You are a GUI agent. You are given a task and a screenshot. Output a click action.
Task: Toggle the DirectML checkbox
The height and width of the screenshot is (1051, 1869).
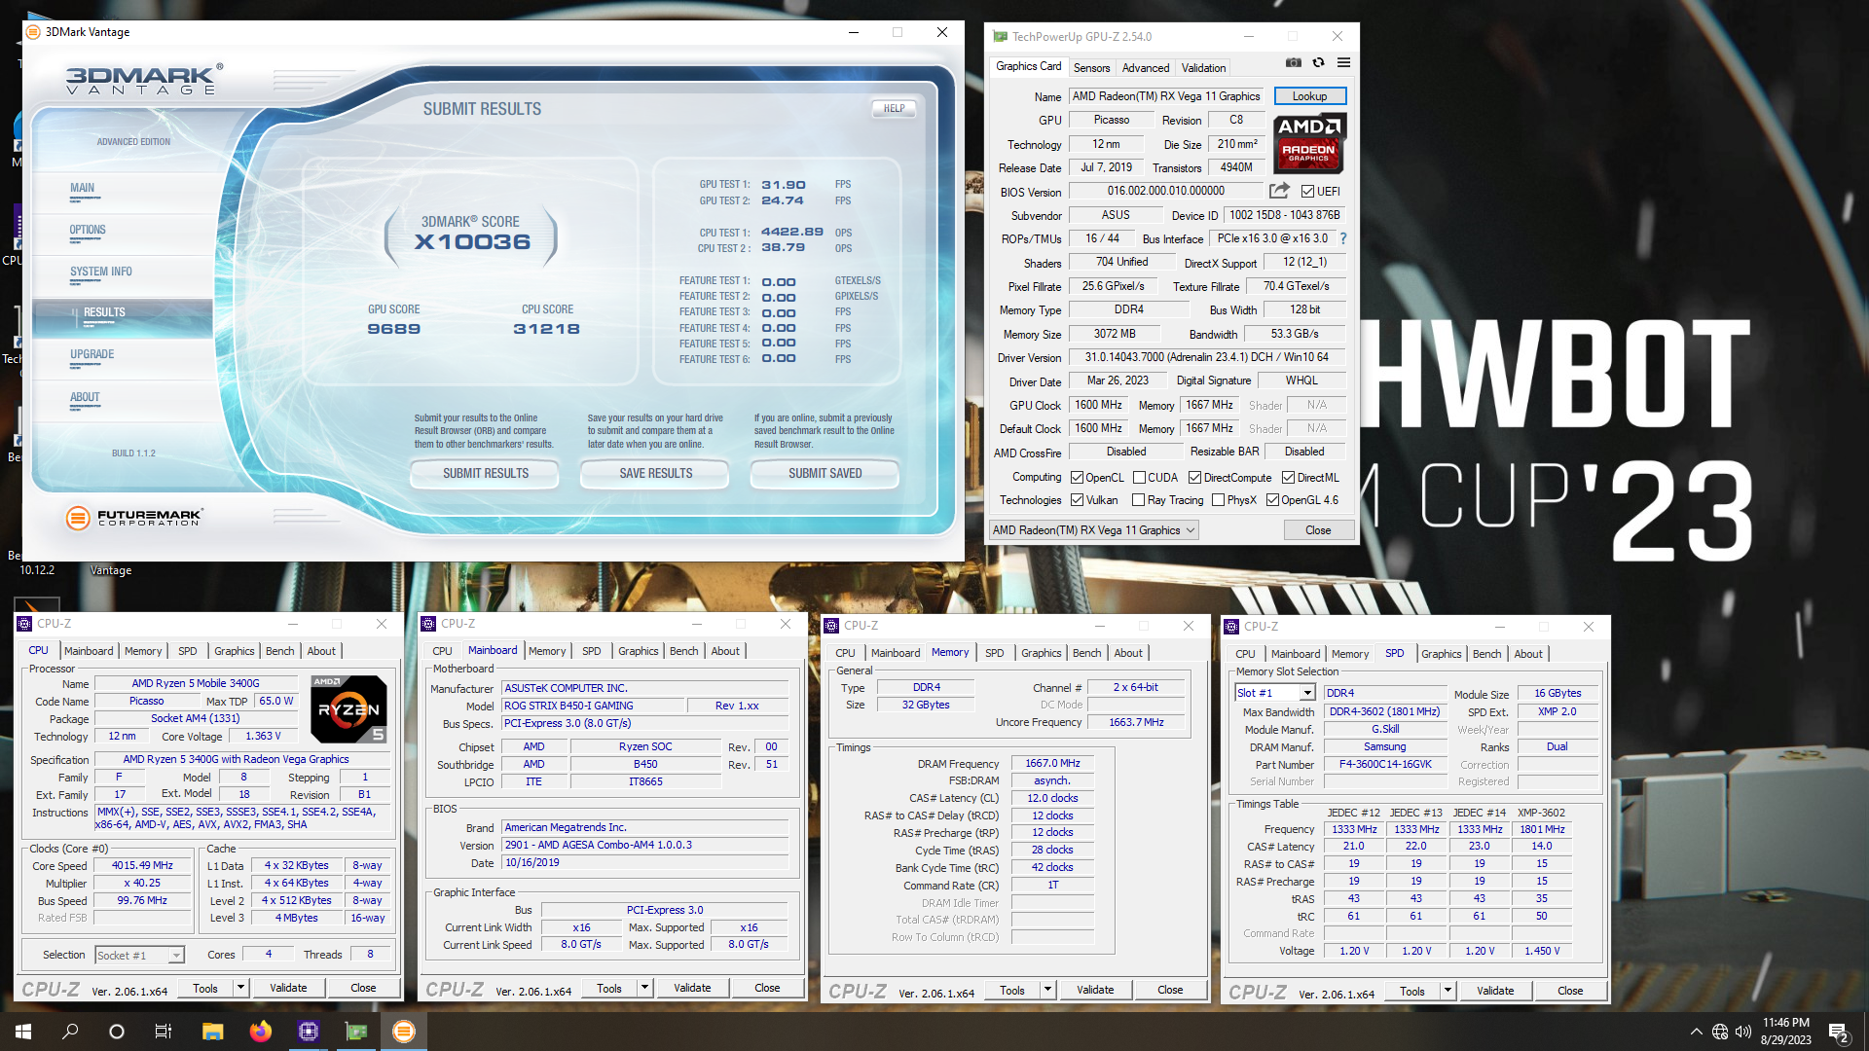point(1288,478)
